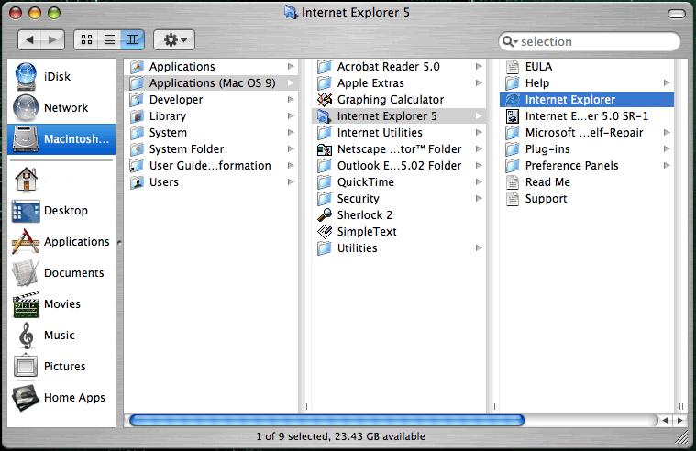
Task: Select the Internet Explorer application icon
Action: click(x=513, y=99)
